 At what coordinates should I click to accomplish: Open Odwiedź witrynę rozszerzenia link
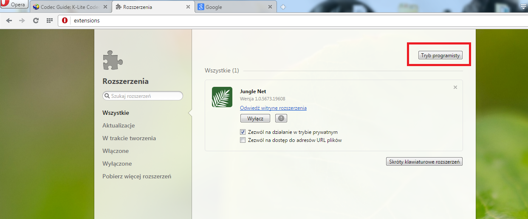coord(273,108)
